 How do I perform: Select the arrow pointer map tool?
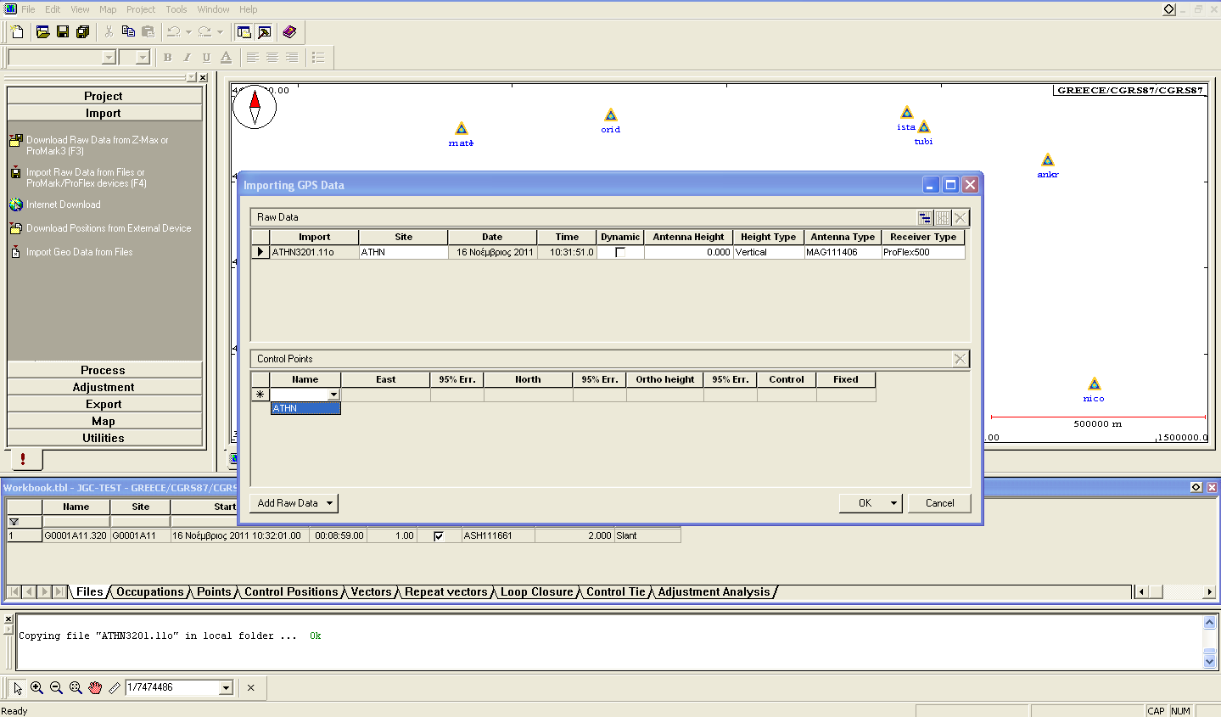click(x=18, y=687)
